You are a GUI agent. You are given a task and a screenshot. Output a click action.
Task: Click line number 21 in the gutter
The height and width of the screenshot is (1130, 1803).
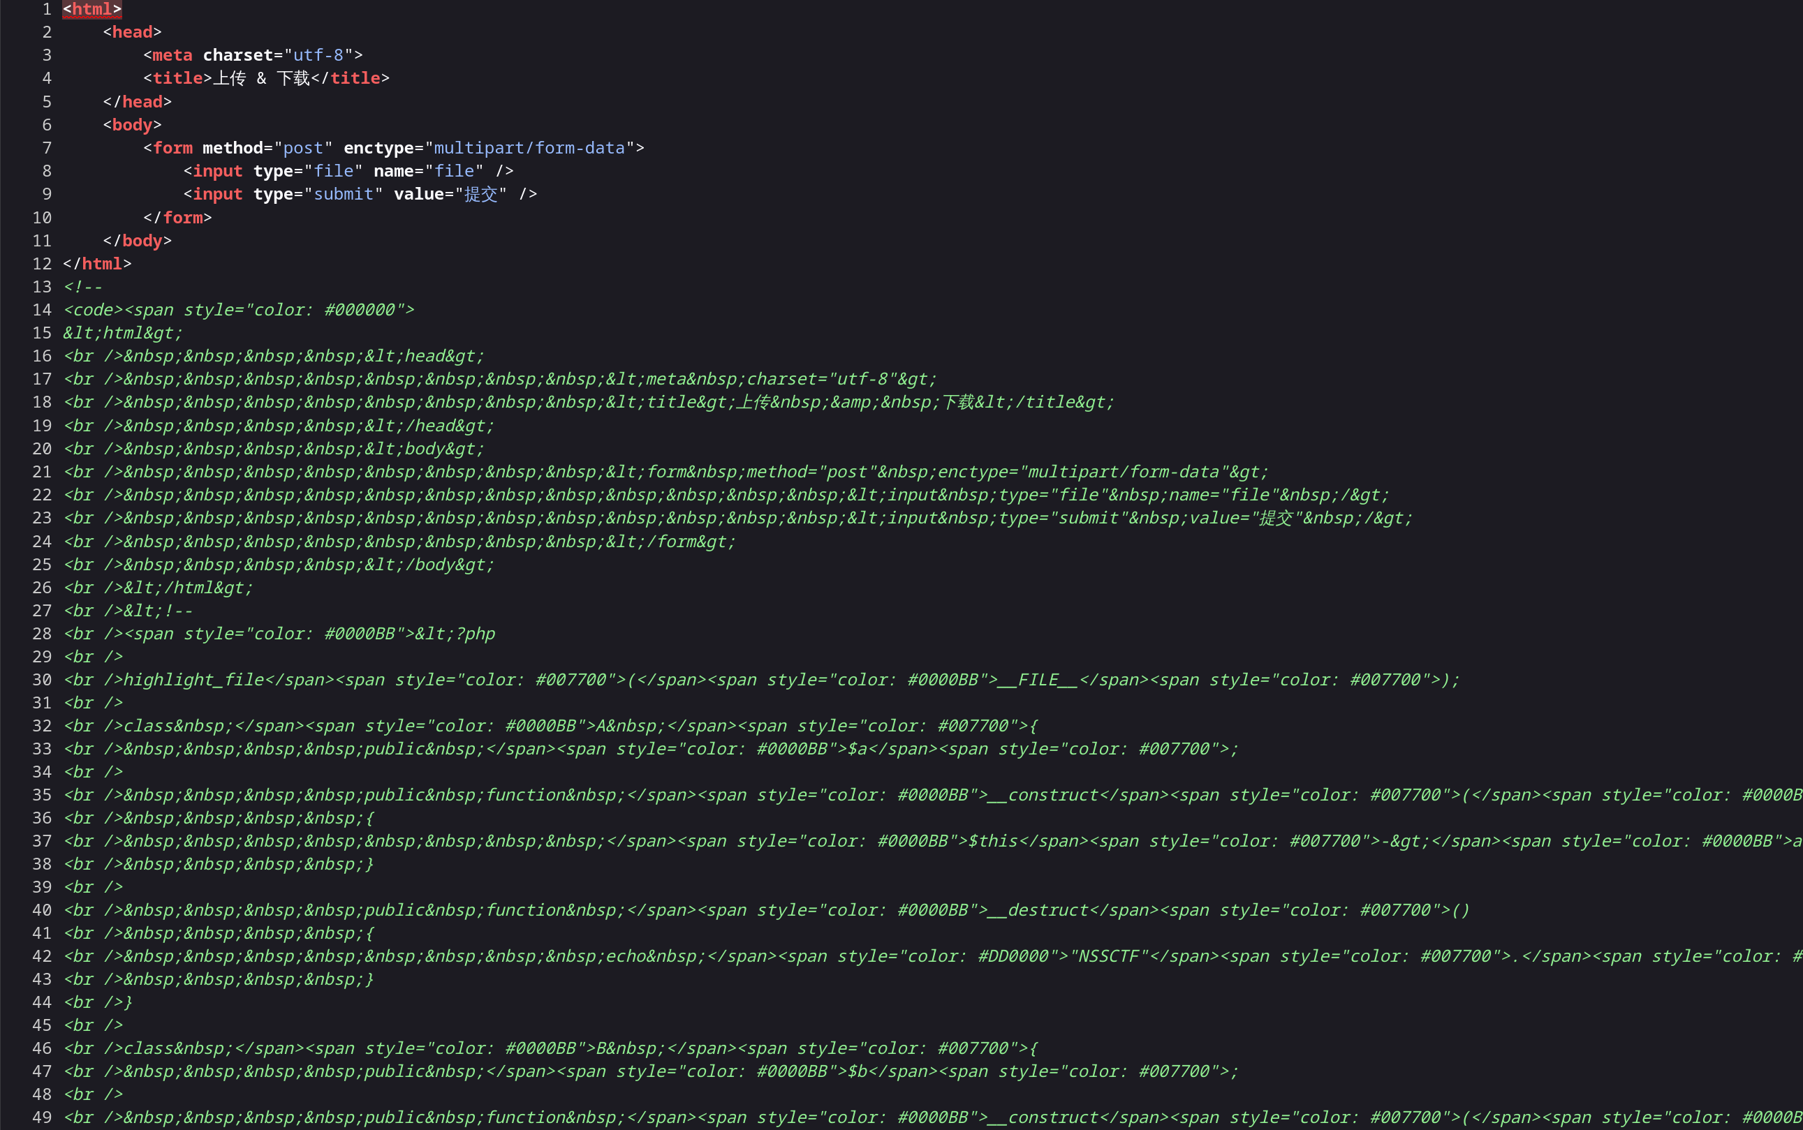pyautogui.click(x=42, y=473)
